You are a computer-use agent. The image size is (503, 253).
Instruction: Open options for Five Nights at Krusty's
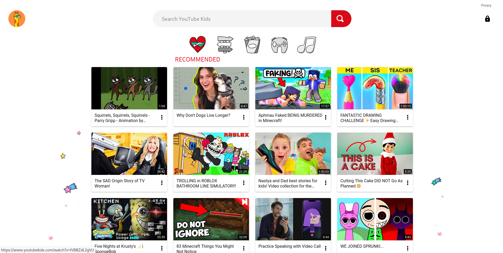pos(162,248)
